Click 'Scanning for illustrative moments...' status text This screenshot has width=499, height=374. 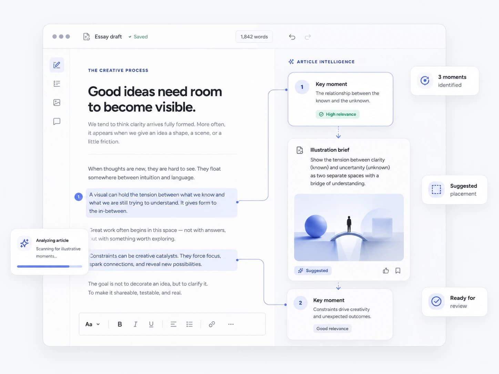coord(58,252)
